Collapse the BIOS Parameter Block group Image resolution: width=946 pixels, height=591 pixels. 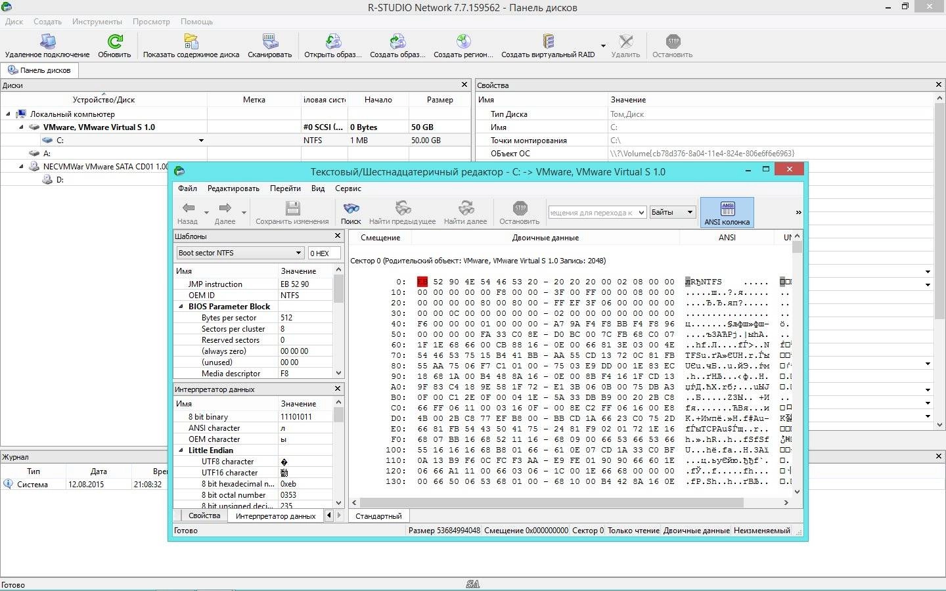click(181, 307)
